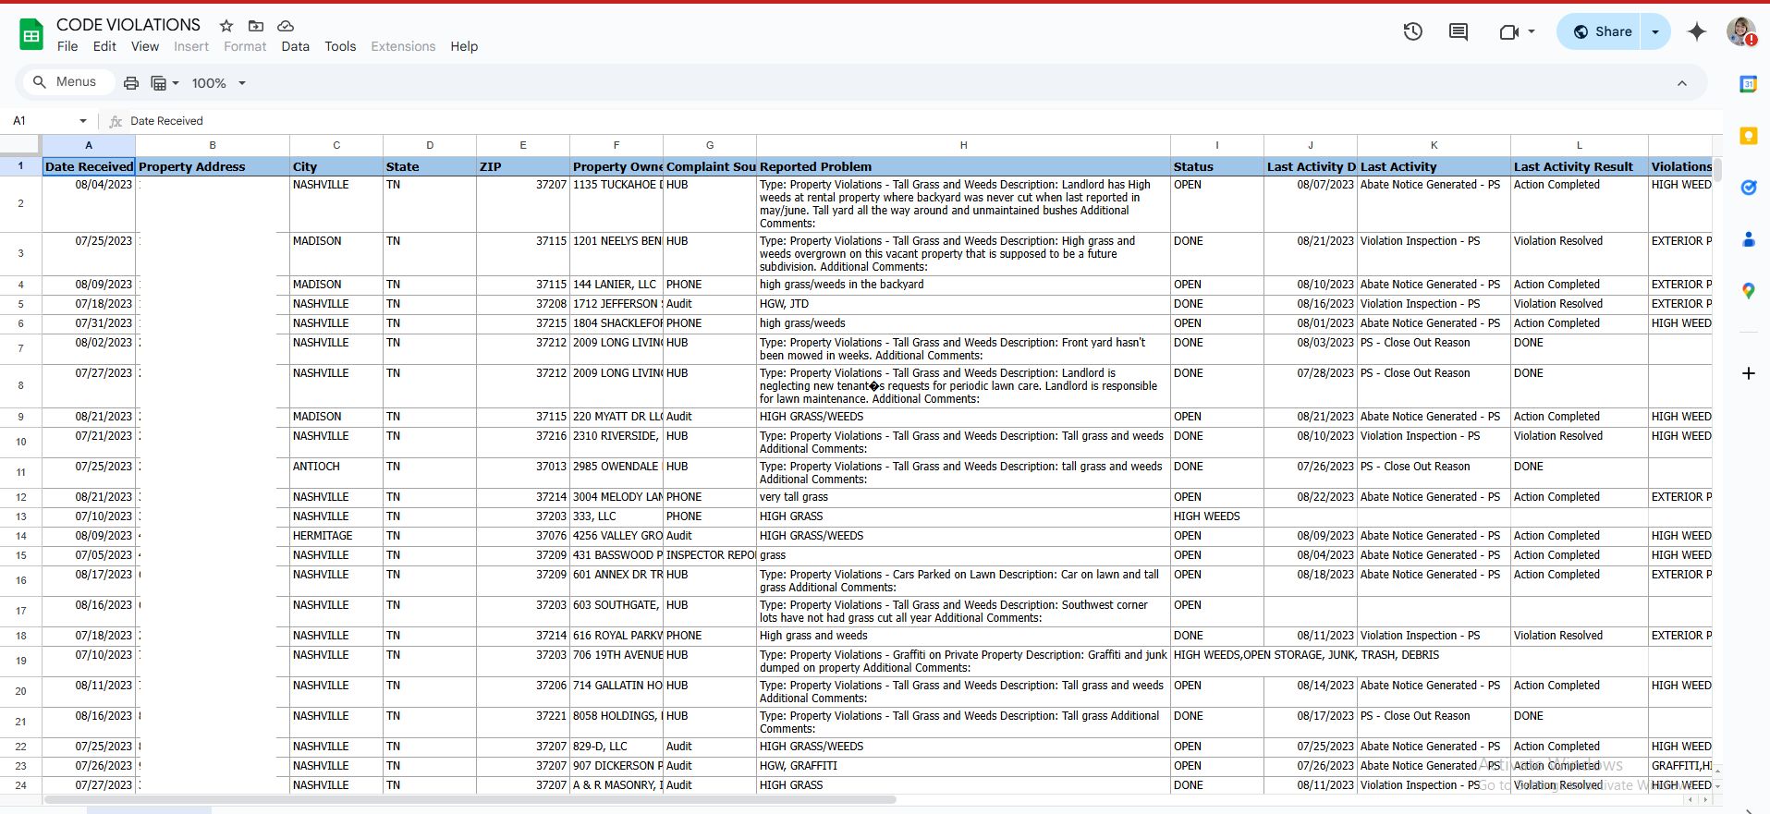Open Google Calendar in the side panel

click(x=1748, y=84)
